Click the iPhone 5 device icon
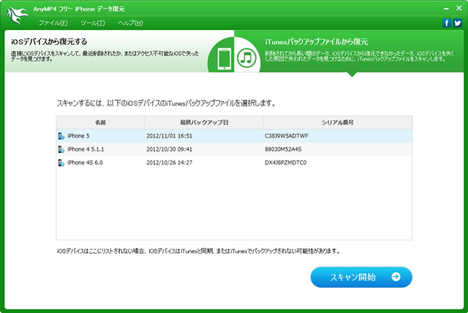Image resolution: width=468 pixels, height=313 pixels. tap(61, 136)
